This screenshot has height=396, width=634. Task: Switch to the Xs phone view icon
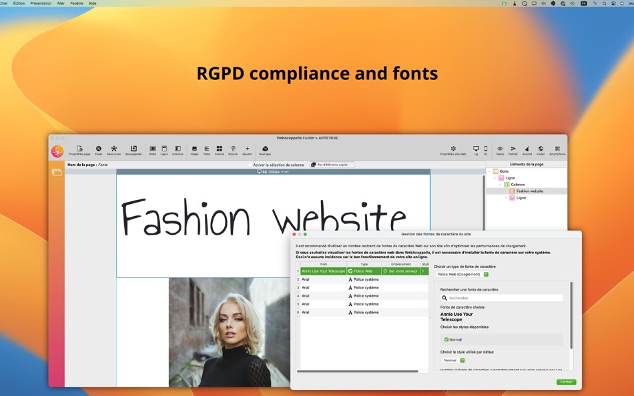click(486, 150)
